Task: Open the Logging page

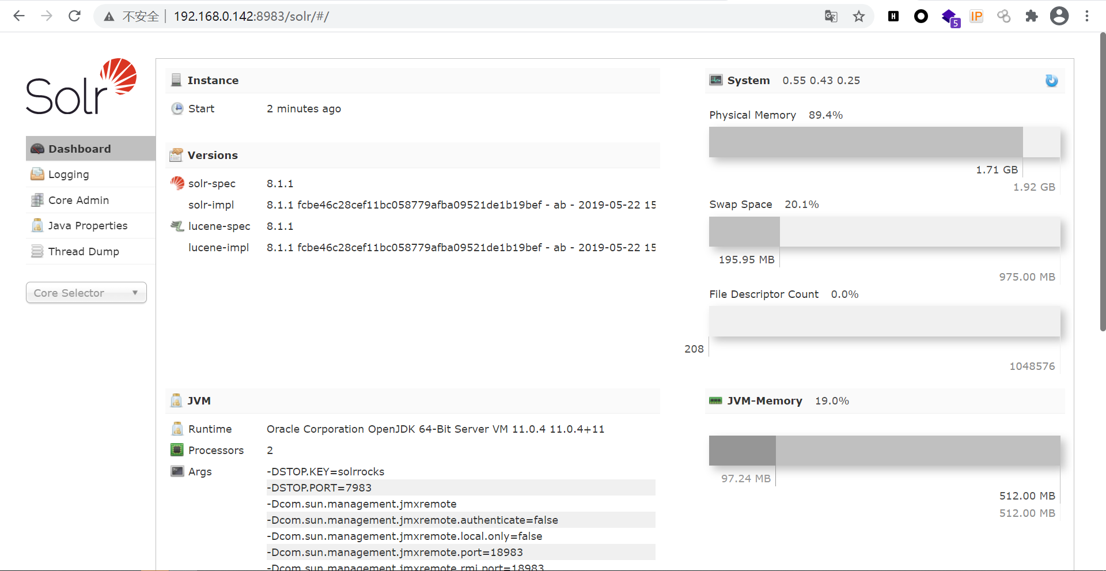Action: tap(90, 174)
